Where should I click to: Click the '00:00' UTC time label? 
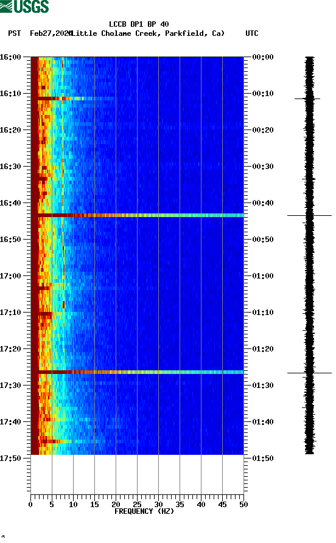[263, 57]
